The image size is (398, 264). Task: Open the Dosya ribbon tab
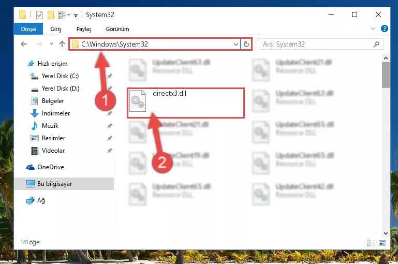click(28, 29)
